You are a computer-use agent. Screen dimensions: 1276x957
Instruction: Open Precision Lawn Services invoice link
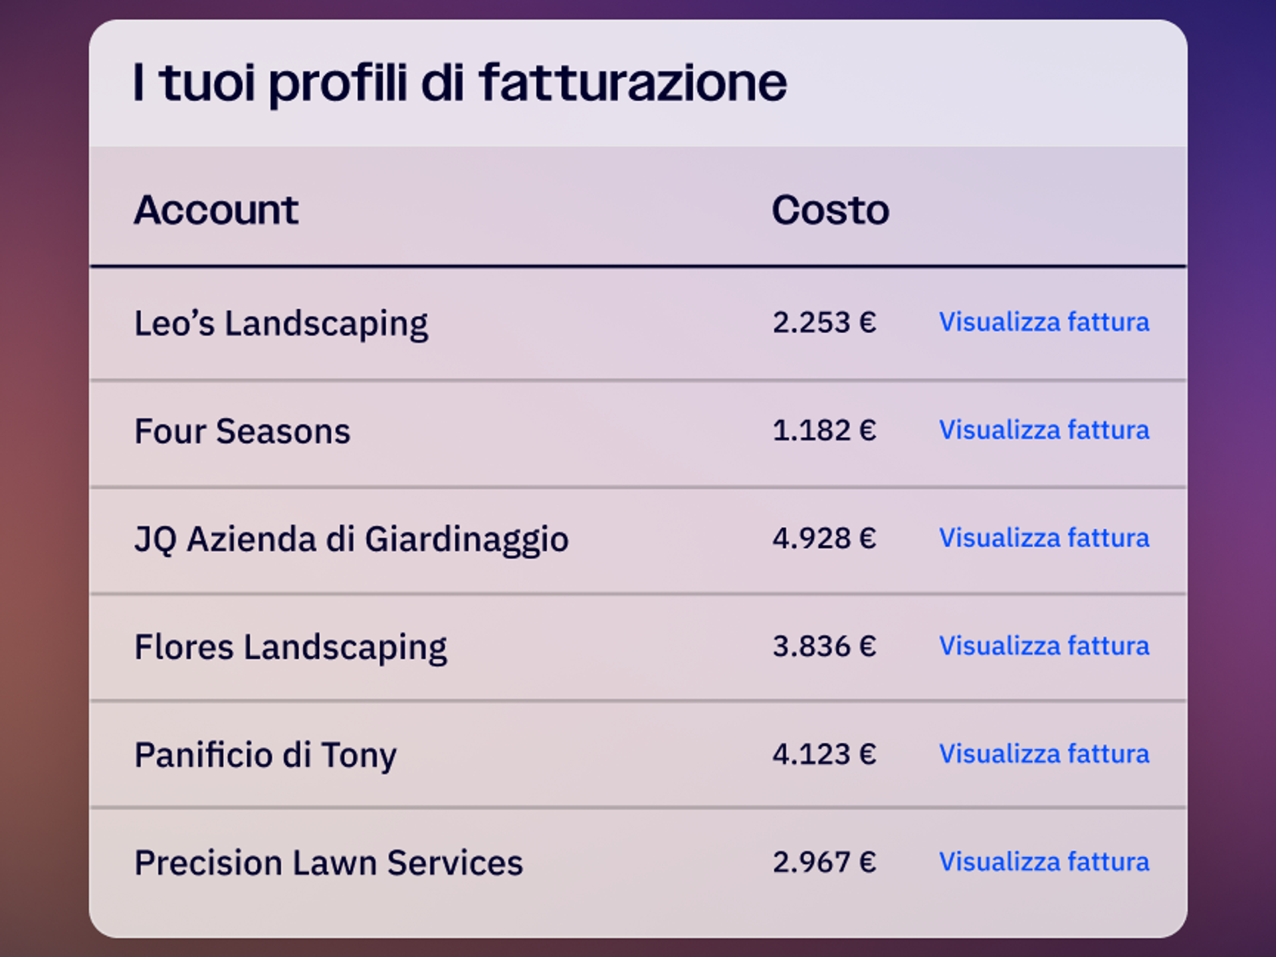pyautogui.click(x=1043, y=862)
